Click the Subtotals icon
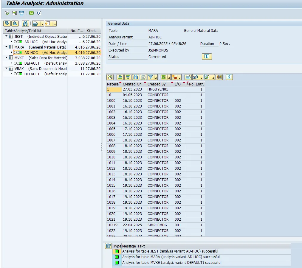The width and height of the screenshot is (302, 268). 174,77
